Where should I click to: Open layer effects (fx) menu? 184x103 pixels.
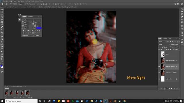[164, 89]
